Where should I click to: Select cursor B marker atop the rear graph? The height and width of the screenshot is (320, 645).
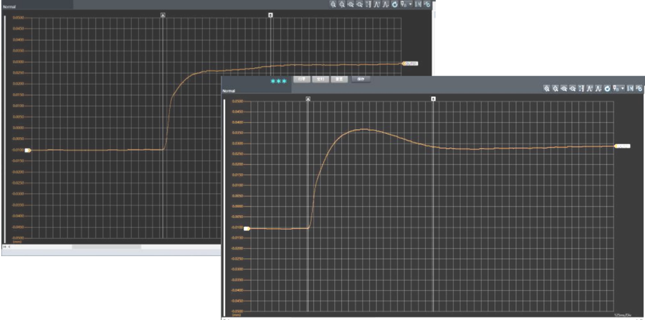point(270,14)
